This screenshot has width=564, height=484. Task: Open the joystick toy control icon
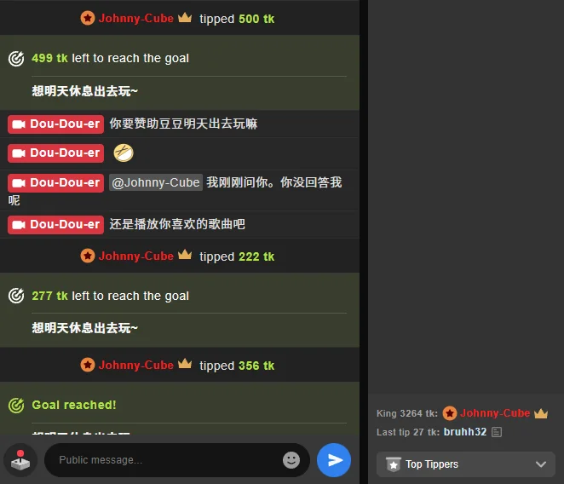20,460
